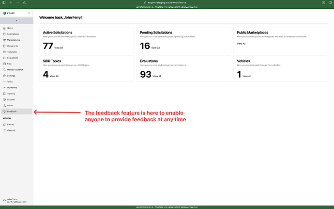Viewport: 334px width, 209px height.
Task: Click the split-view icon at the browser's top right
Action: click(x=330, y=2)
